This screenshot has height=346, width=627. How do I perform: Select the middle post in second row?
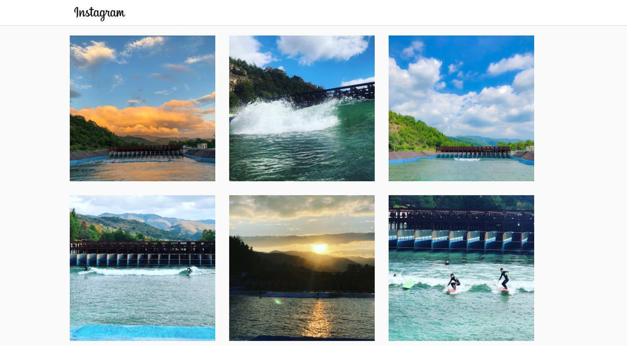(x=302, y=268)
